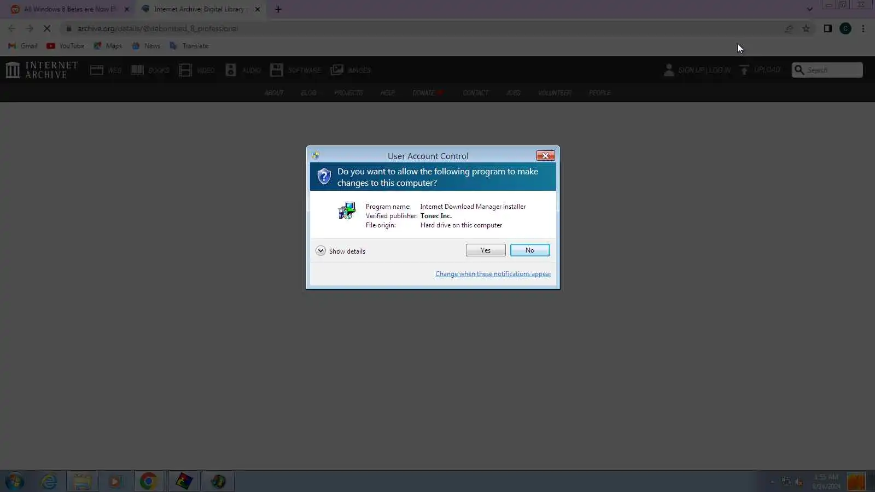Open a new Chrome tab
Image resolution: width=875 pixels, height=492 pixels.
click(x=278, y=9)
